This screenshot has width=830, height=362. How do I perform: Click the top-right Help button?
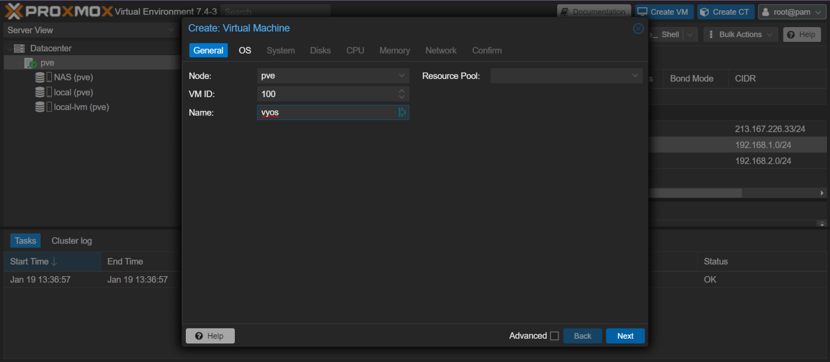pyautogui.click(x=801, y=35)
